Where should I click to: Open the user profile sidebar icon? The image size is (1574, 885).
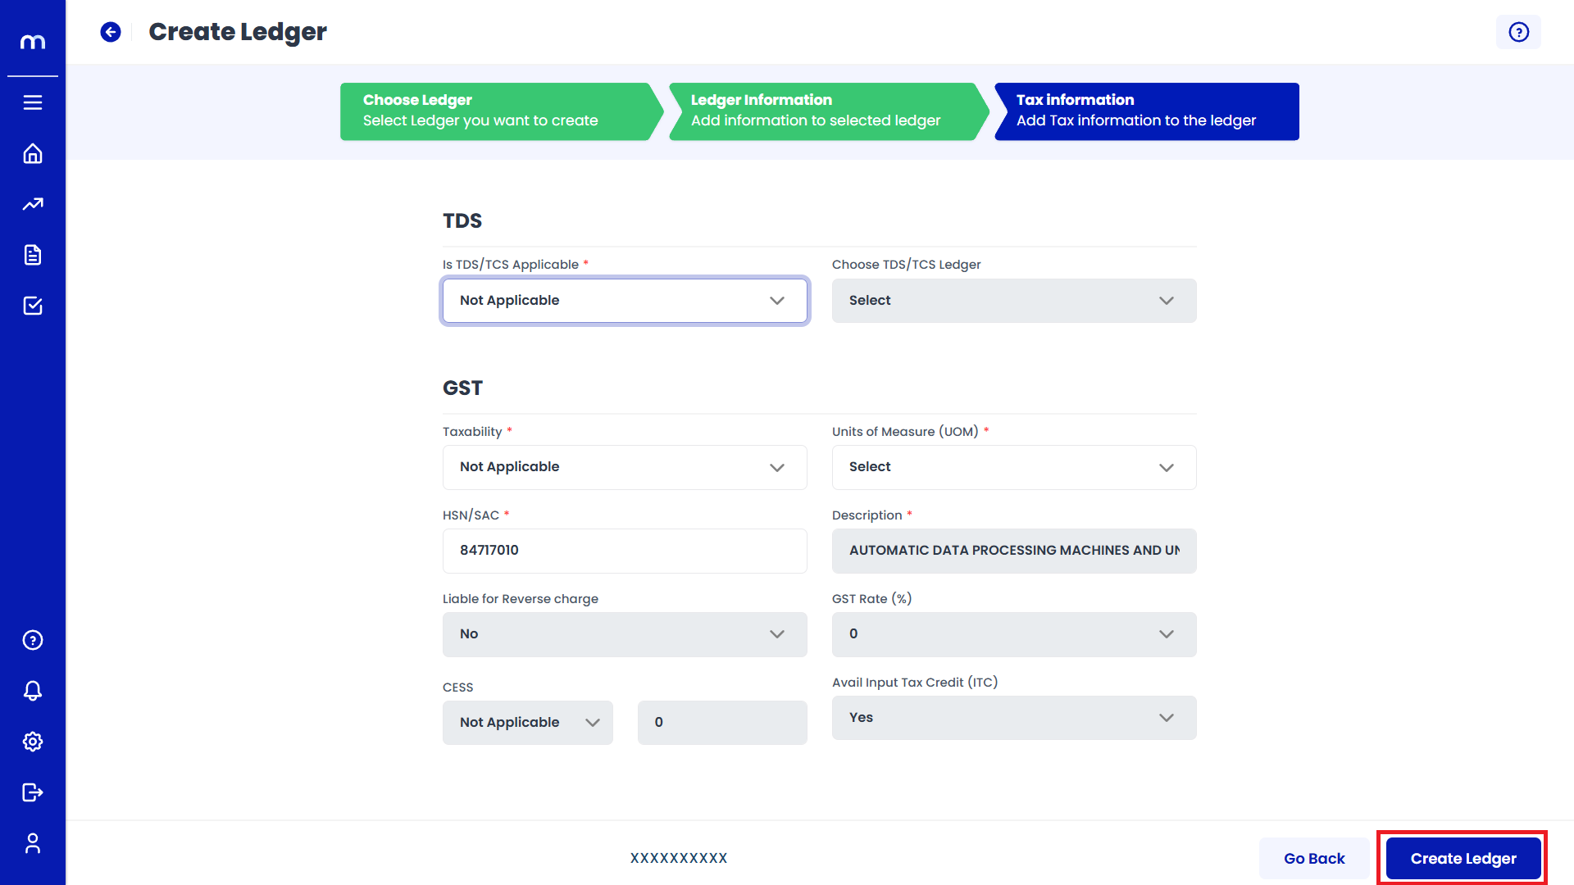pyautogui.click(x=33, y=843)
